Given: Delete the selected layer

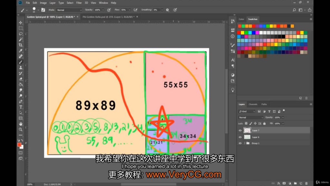Looking at the screenshot, I should 306,183.
